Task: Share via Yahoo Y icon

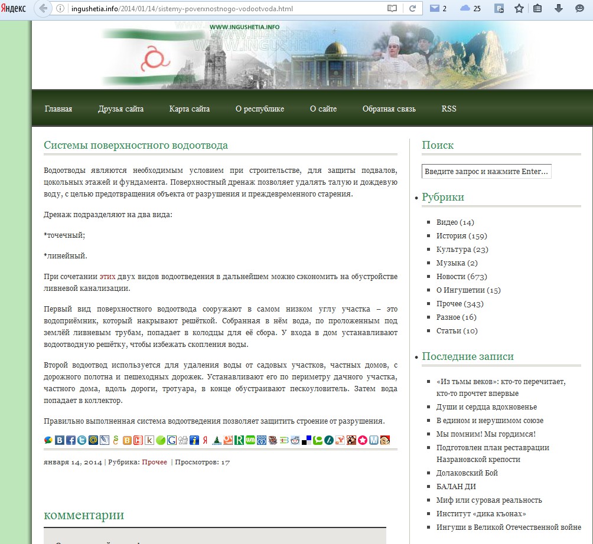Action: point(340,440)
